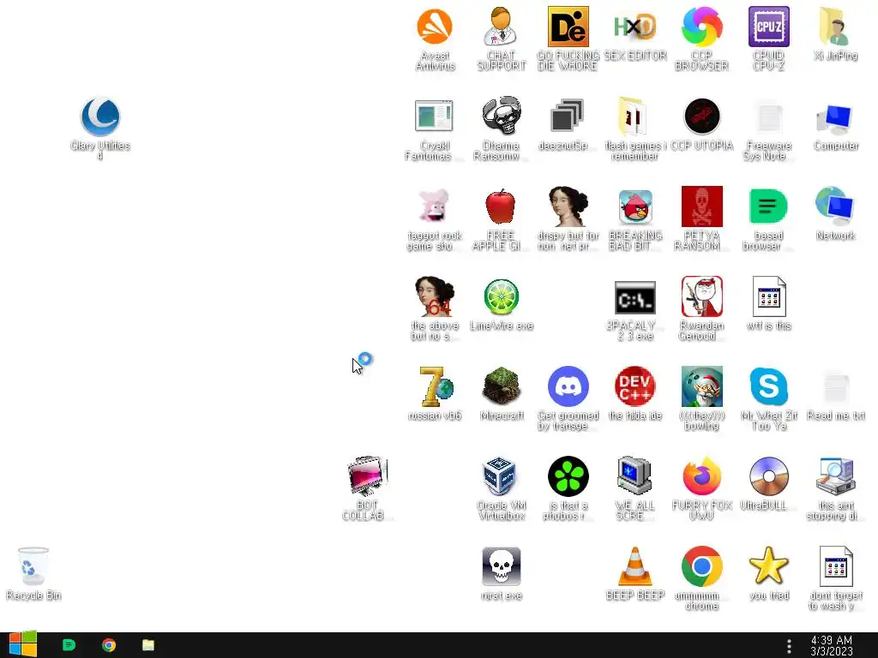Open the BEEP BEEP traffic cone icon
Image resolution: width=878 pixels, height=658 pixels.
coord(635,566)
